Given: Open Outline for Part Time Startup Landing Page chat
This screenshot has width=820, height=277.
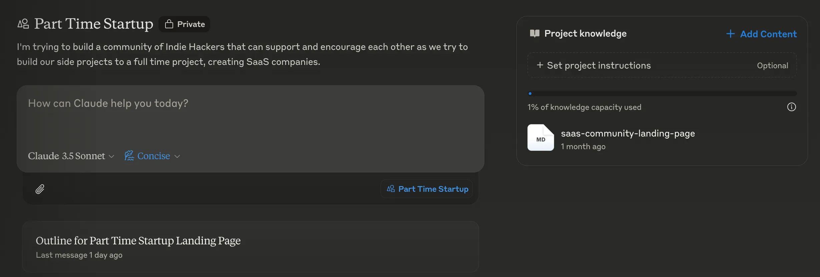Looking at the screenshot, I should [x=251, y=247].
